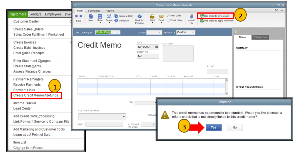This screenshot has height=154, width=297.
Task: Click the Mark As Pending icon
Action: point(139,16)
